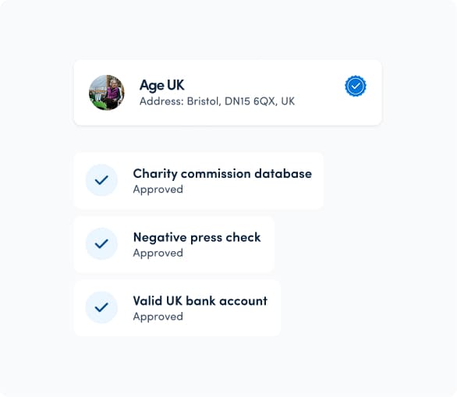Viewport: 457px width, 397px height.
Task: Open the Valid UK bank account heading
Action: point(200,301)
